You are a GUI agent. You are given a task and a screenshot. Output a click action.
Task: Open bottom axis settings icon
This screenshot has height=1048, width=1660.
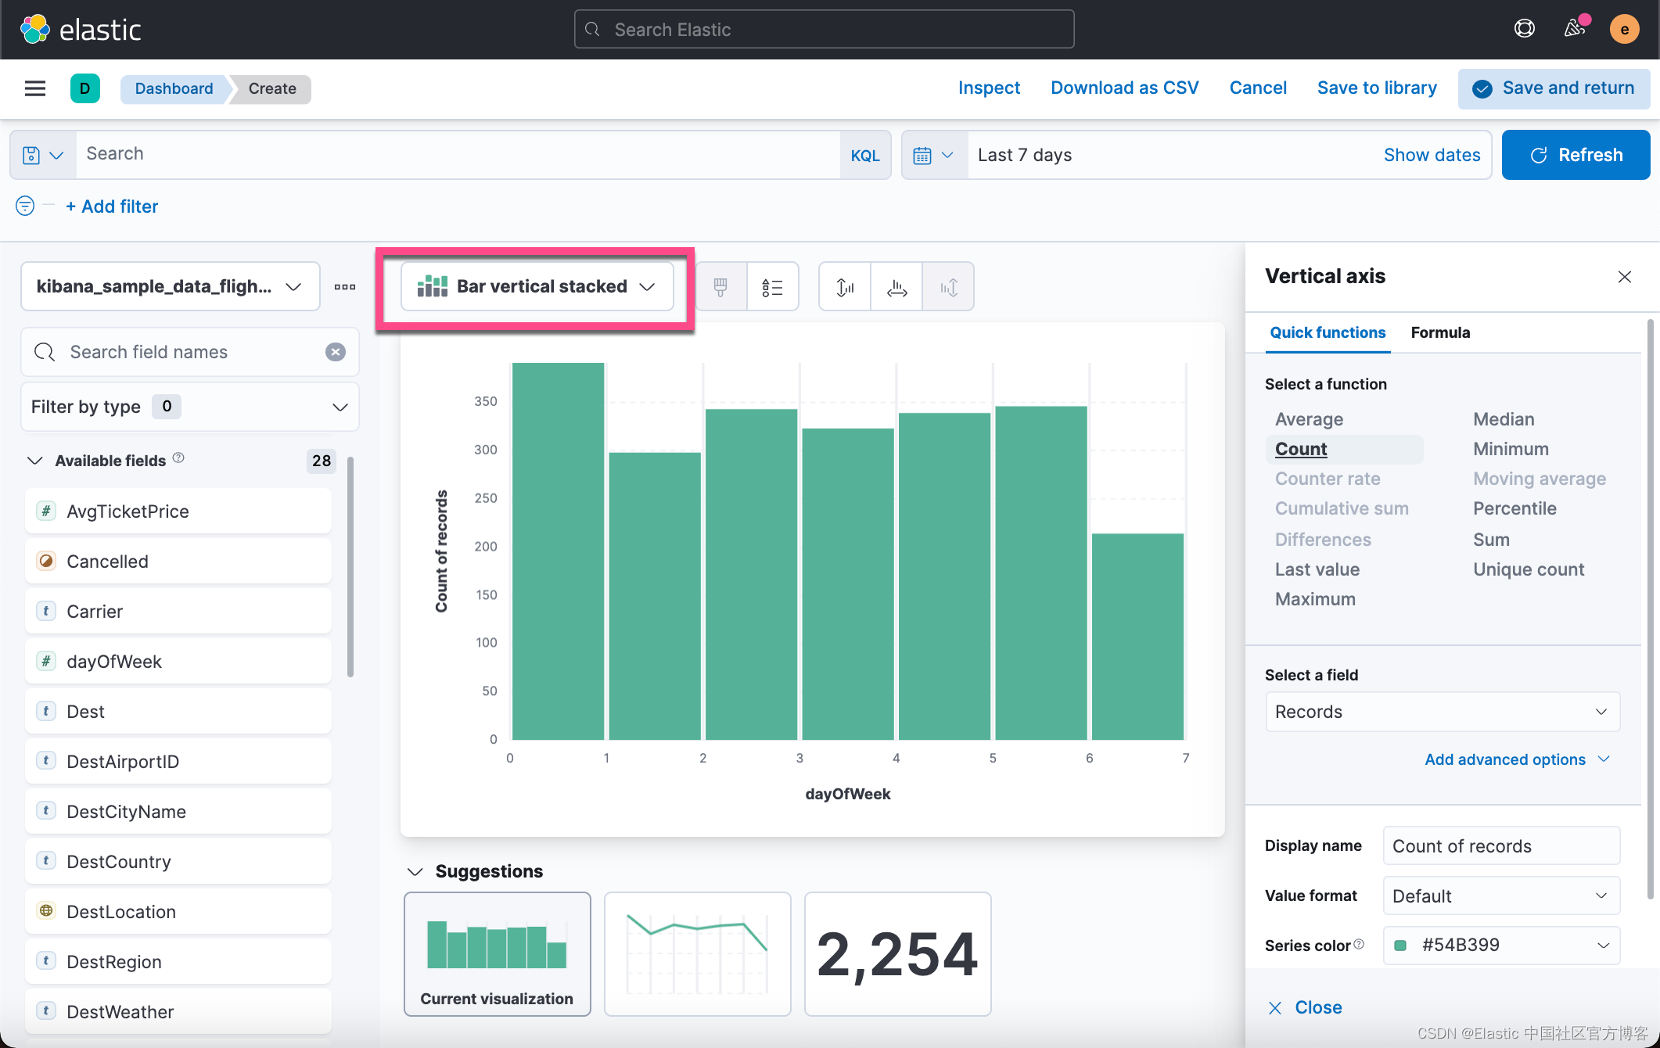896,287
